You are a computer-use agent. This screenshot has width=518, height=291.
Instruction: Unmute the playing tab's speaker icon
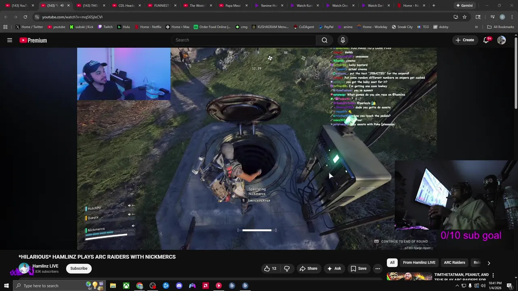click(62, 6)
